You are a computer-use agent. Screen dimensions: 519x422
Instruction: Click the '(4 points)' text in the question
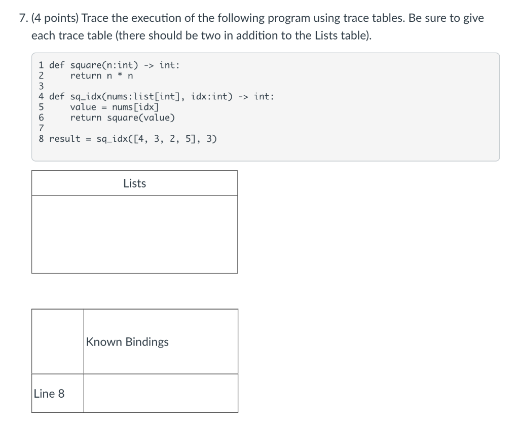click(x=55, y=18)
